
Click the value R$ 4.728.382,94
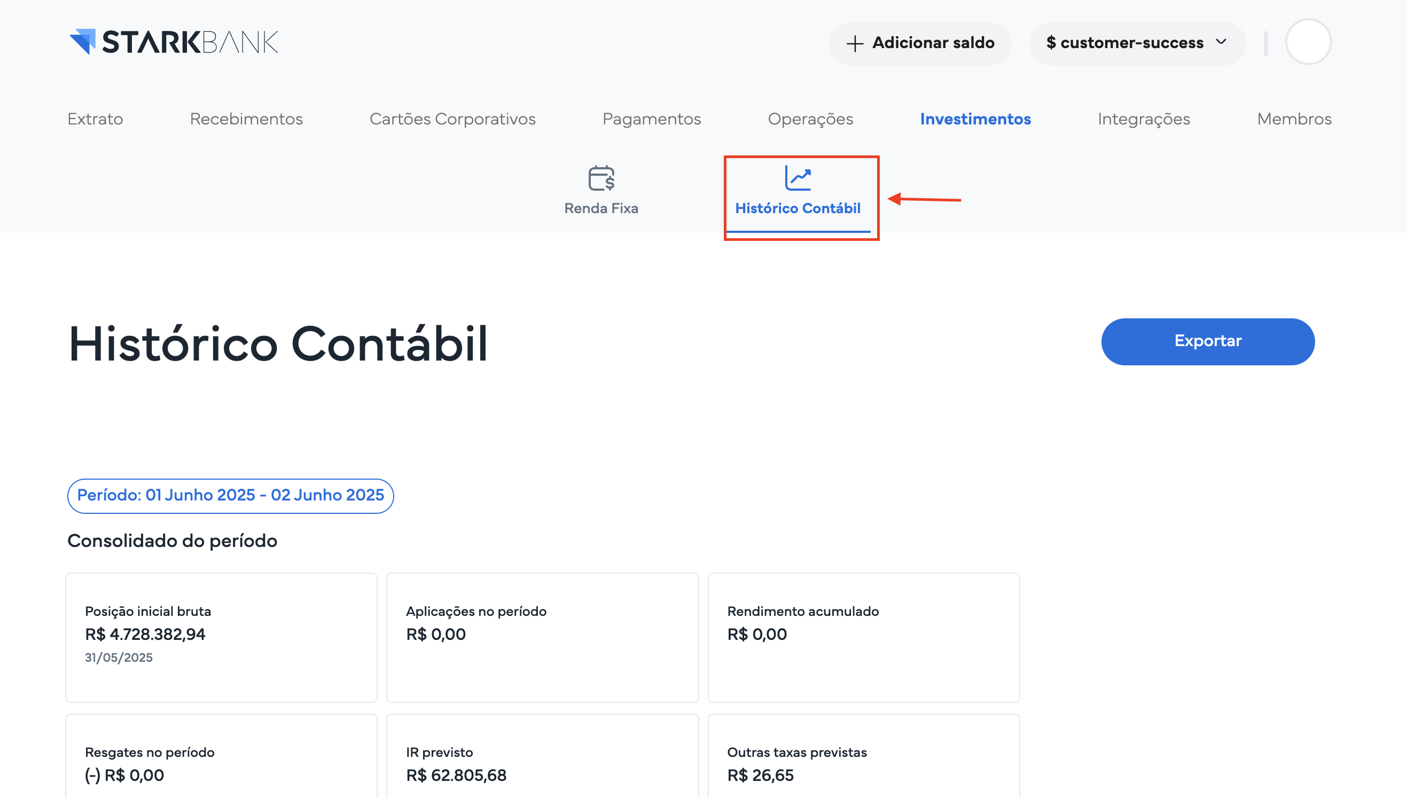tap(145, 634)
